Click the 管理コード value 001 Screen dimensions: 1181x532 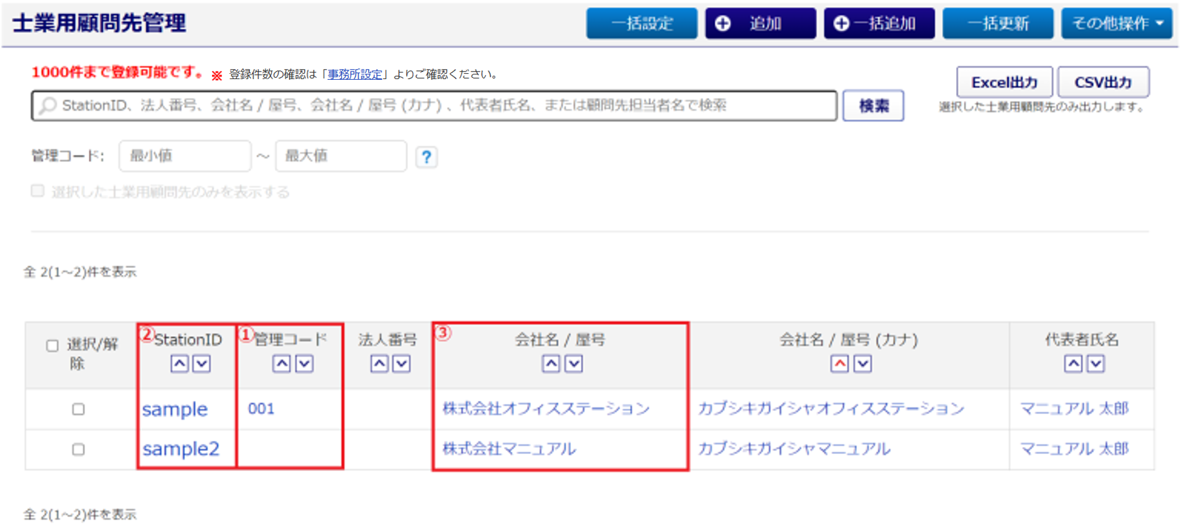point(261,409)
